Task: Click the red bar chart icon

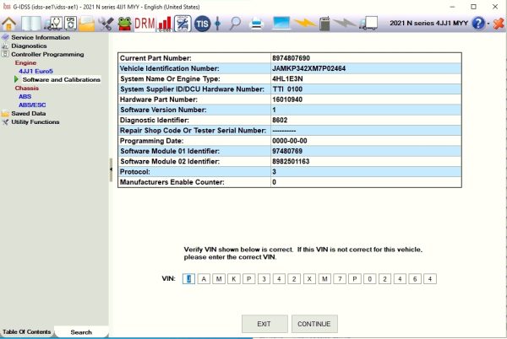Action: pos(165,24)
